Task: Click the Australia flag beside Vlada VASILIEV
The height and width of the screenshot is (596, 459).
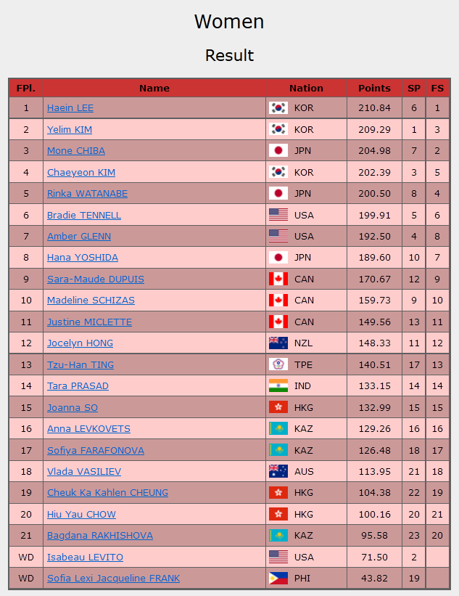Action: point(278,471)
